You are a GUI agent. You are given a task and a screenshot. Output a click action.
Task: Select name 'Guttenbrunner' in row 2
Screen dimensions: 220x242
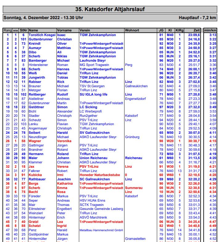click(41, 39)
